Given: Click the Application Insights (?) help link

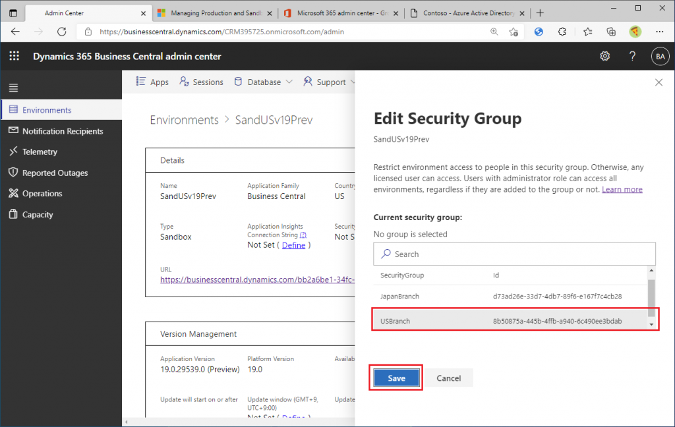Looking at the screenshot, I should (303, 235).
